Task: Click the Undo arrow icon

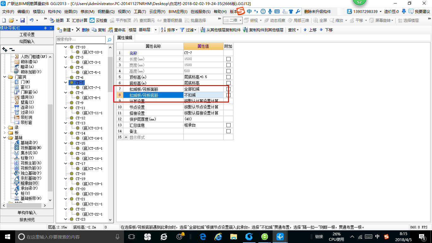Action: pos(32,20)
